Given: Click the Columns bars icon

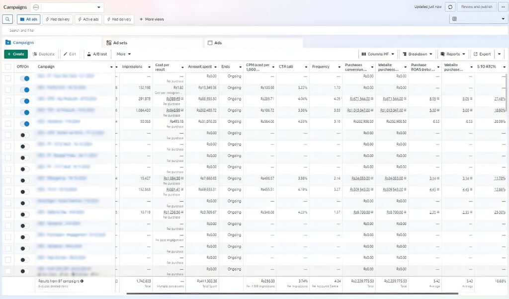Looking at the screenshot, I should tap(363, 54).
